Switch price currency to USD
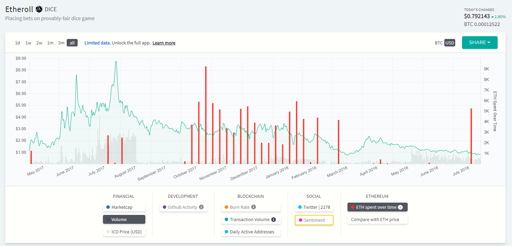The image size is (512, 246). coord(450,43)
